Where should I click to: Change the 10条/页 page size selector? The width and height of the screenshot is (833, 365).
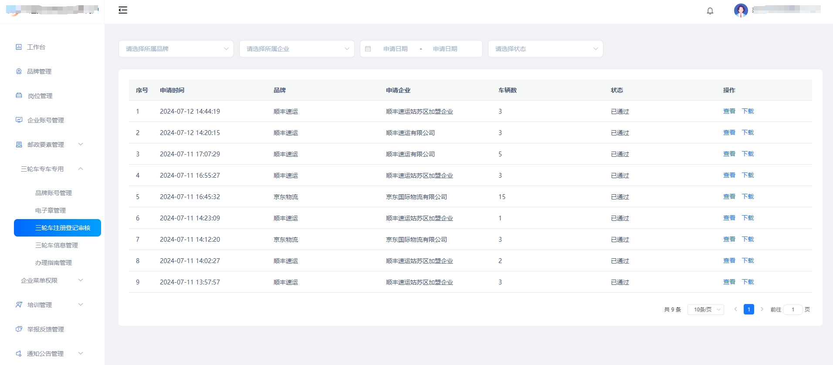click(x=706, y=310)
